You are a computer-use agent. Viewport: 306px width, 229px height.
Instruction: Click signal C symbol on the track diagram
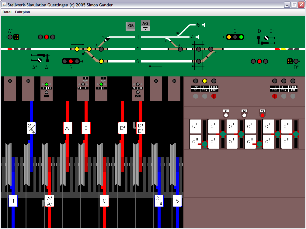235,37
